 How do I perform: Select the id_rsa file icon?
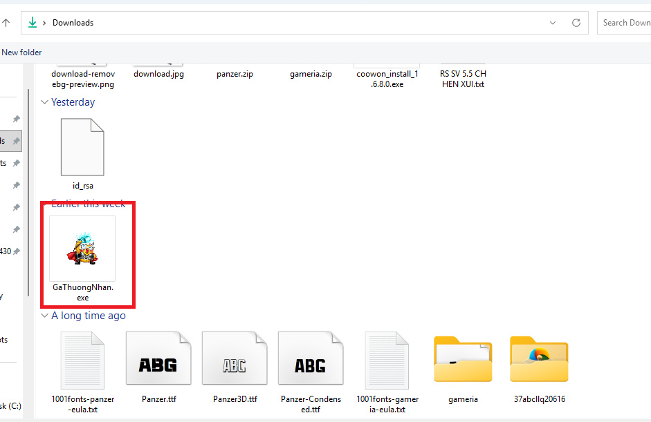(82, 147)
